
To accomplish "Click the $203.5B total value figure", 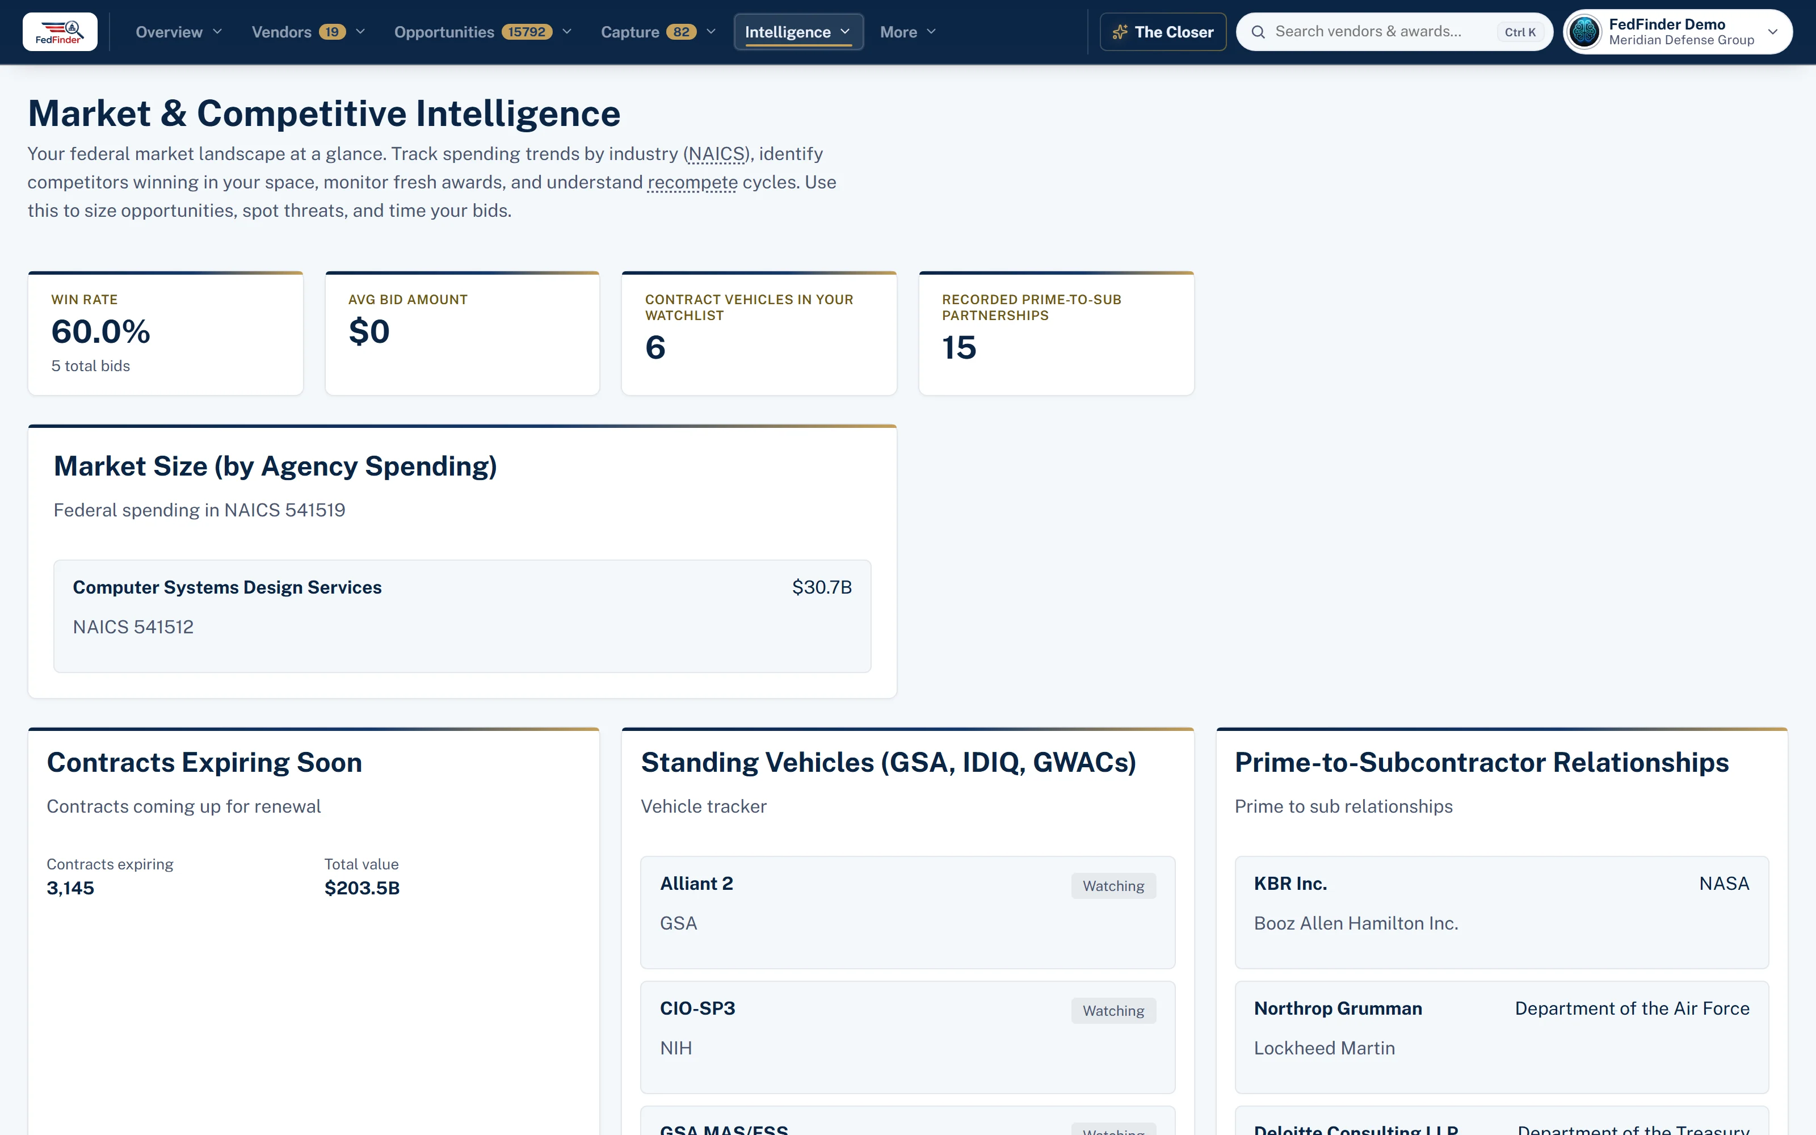I will coord(361,889).
